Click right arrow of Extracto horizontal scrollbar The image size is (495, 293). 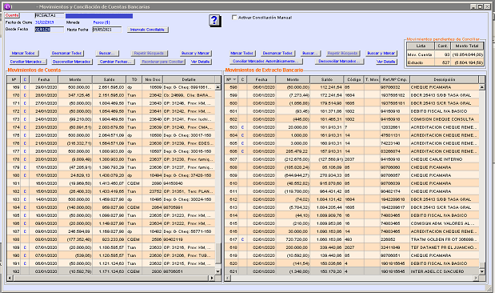coord(476,278)
